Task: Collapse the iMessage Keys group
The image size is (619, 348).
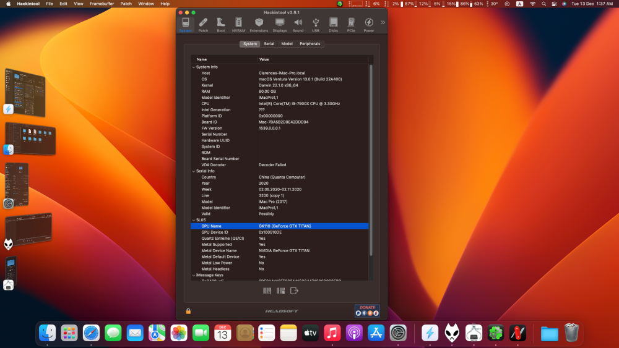Action: (193, 275)
